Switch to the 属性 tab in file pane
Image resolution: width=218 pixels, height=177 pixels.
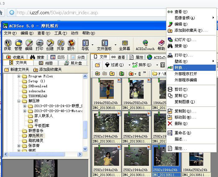(x=137, y=57)
